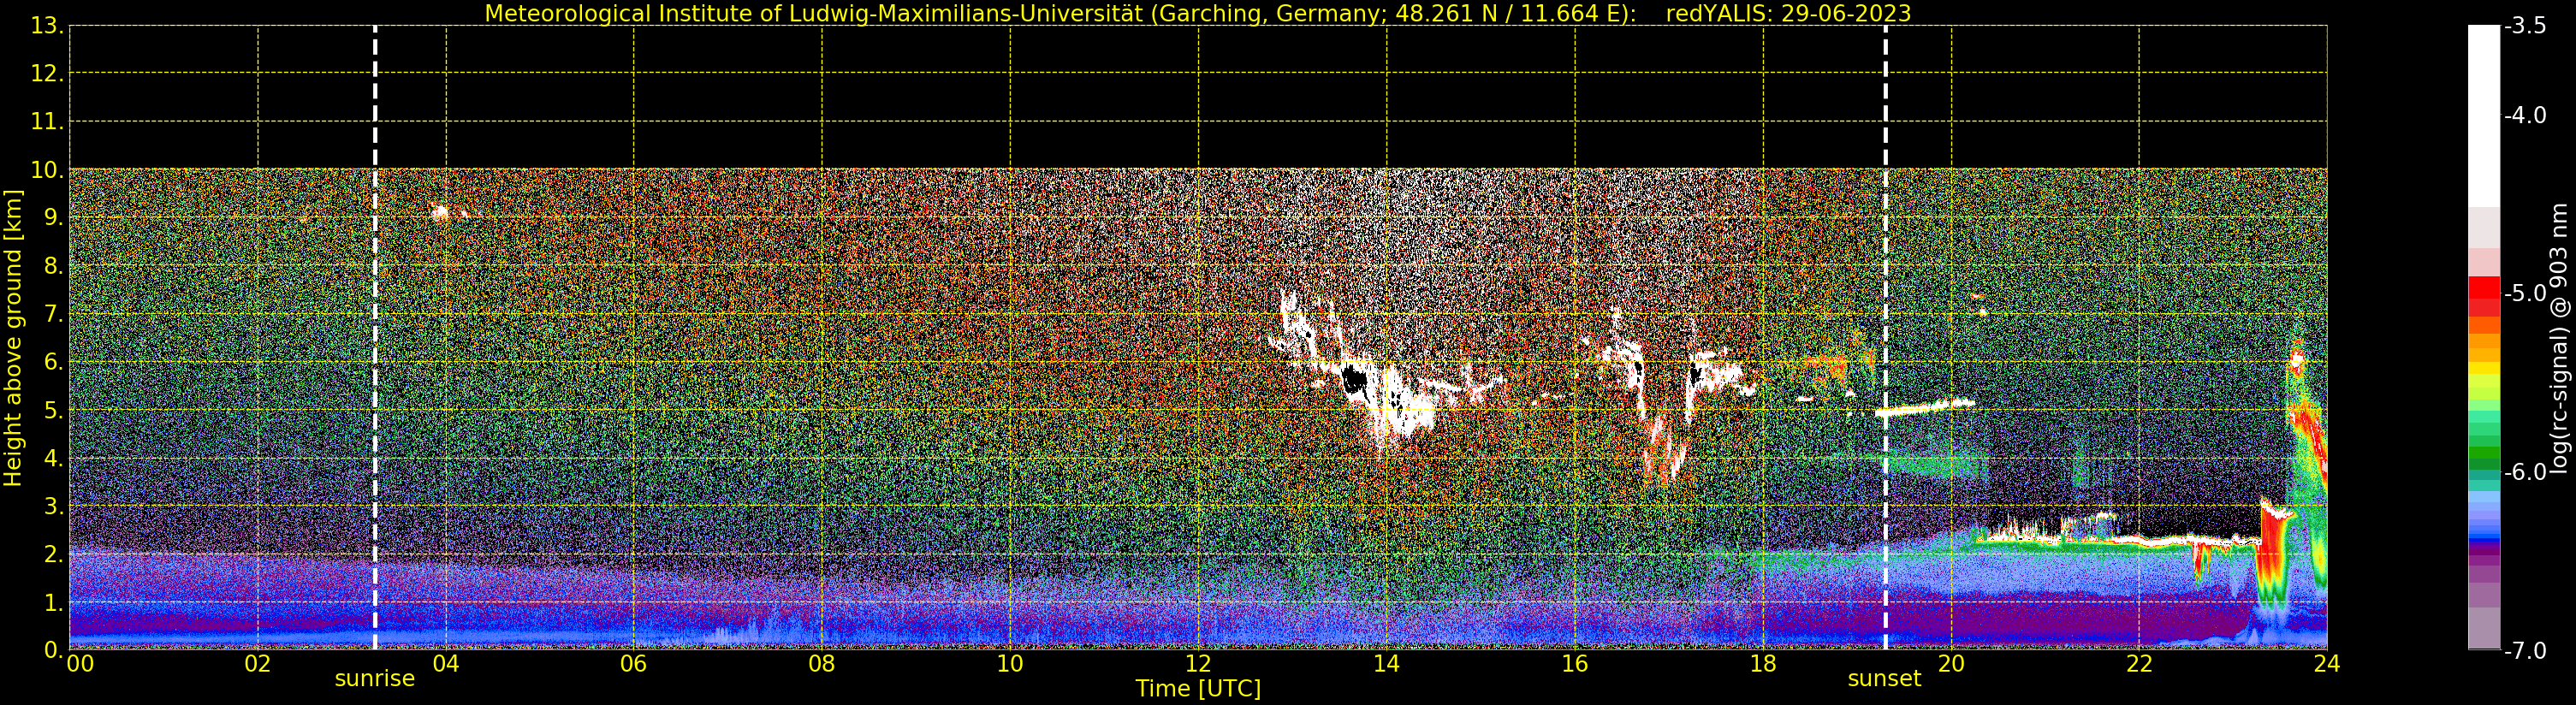Click the '-7.0' colorbar value label
Image resolution: width=2576 pixels, height=705 pixels.
pyautogui.click(x=2525, y=650)
